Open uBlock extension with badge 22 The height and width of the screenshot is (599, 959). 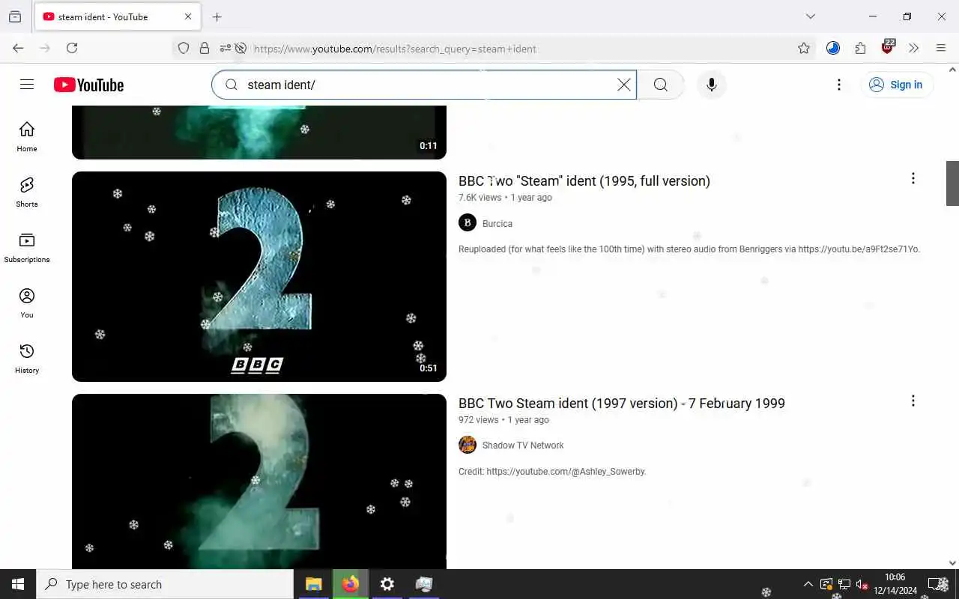pos(888,47)
